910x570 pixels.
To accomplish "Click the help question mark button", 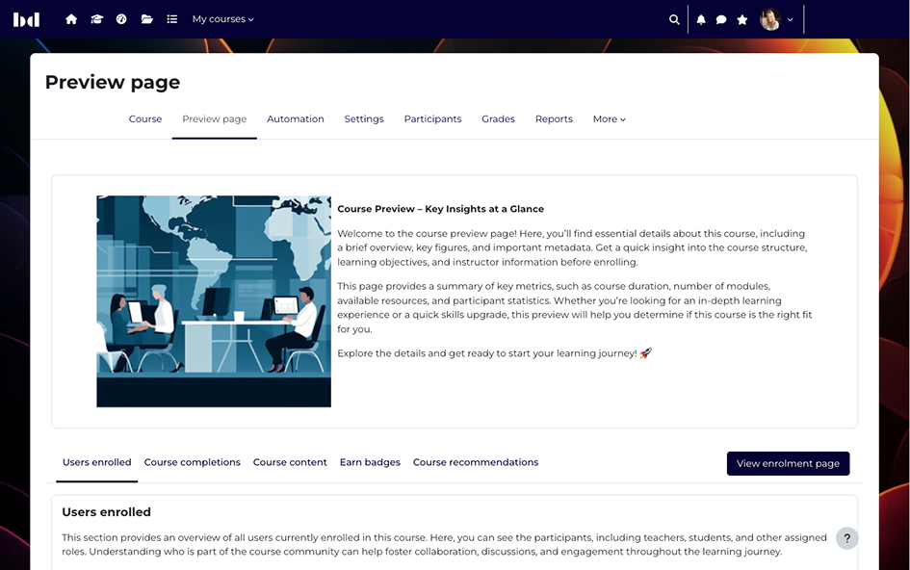I will (x=846, y=538).
